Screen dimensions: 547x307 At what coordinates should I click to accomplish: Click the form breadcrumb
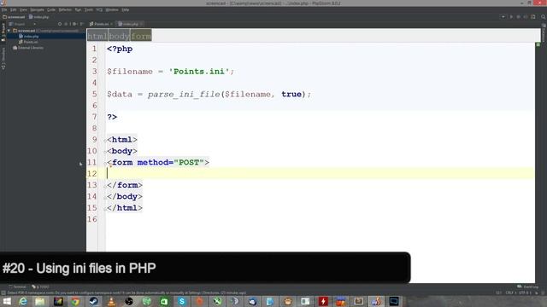click(x=141, y=36)
